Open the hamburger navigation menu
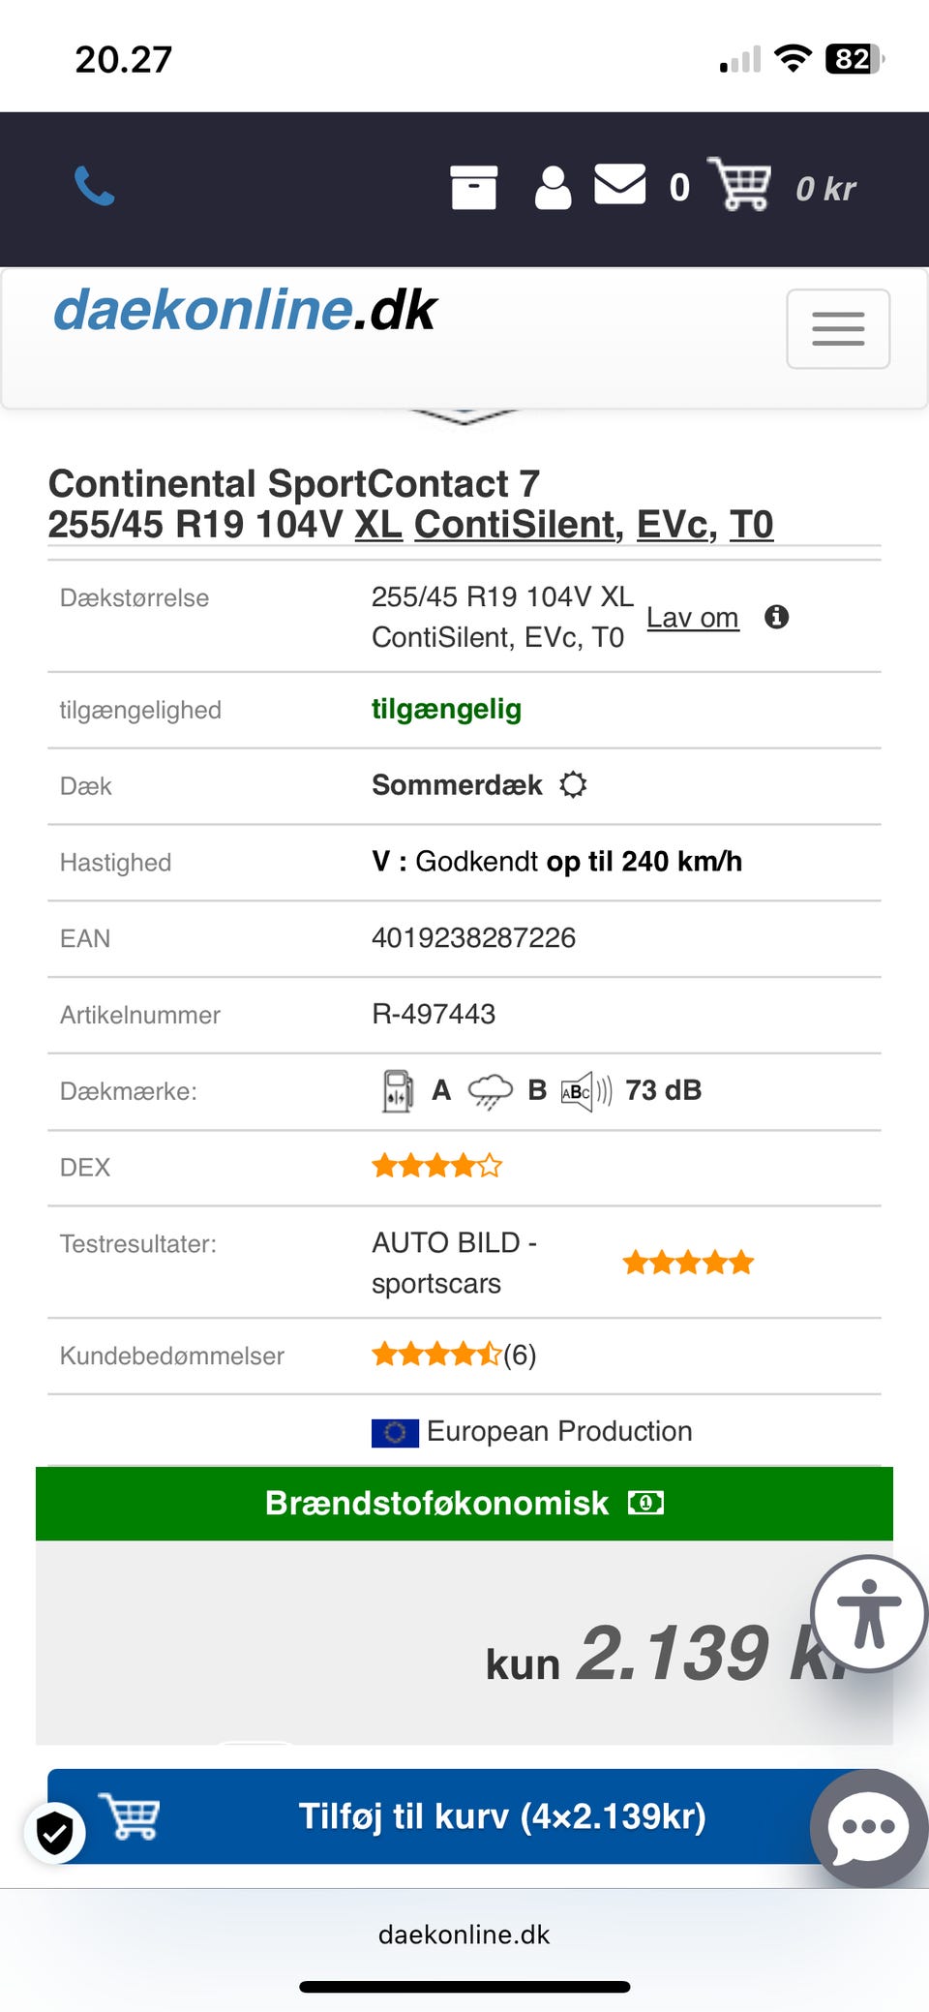This screenshot has height=2012, width=929. tap(838, 329)
